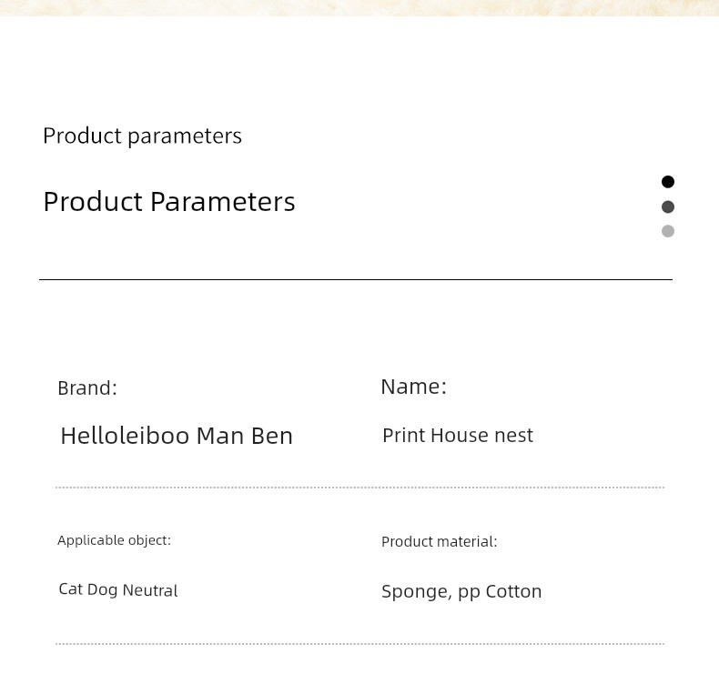719x684 pixels.
Task: Select the 'Print House nest' product name
Action: tap(458, 435)
